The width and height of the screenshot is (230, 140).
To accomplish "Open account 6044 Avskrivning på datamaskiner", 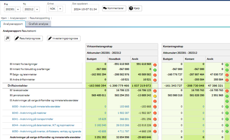I will coord(43,125).
